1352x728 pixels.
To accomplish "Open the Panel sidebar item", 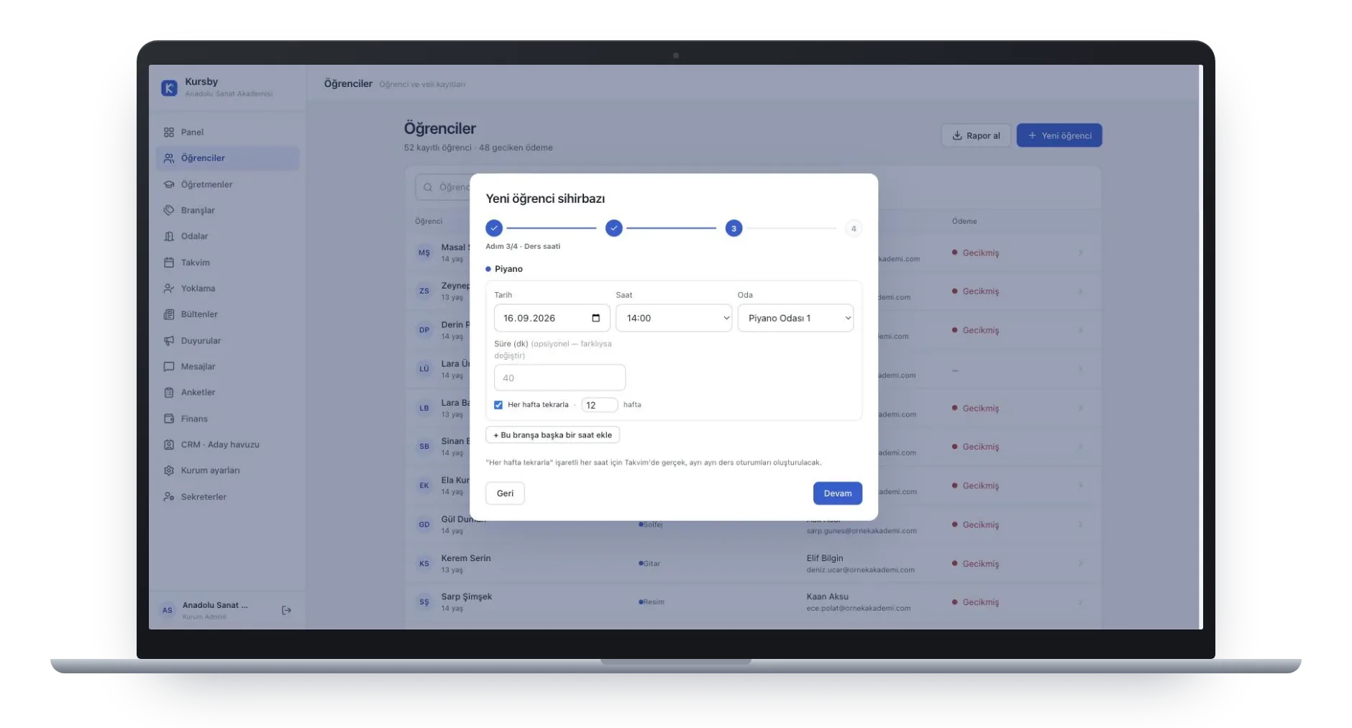I will [227, 132].
